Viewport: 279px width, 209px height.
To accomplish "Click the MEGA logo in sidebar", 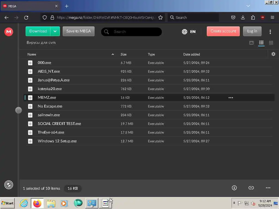I will pyautogui.click(x=8, y=32).
